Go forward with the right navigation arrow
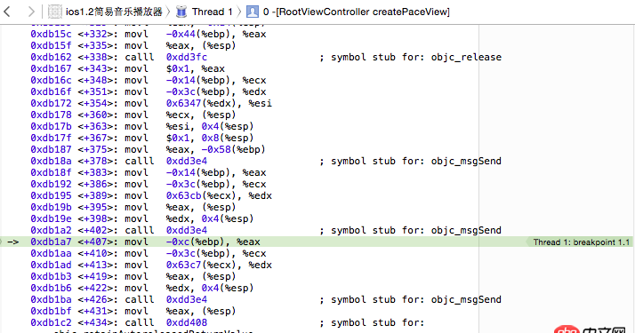The width and height of the screenshot is (635, 333). (x=31, y=12)
